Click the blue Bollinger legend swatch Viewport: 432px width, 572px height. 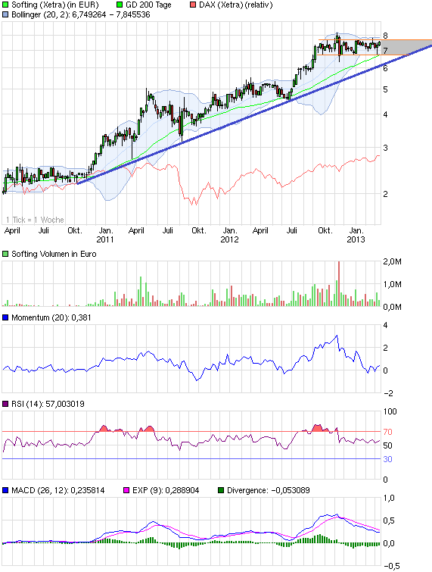pyautogui.click(x=5, y=15)
